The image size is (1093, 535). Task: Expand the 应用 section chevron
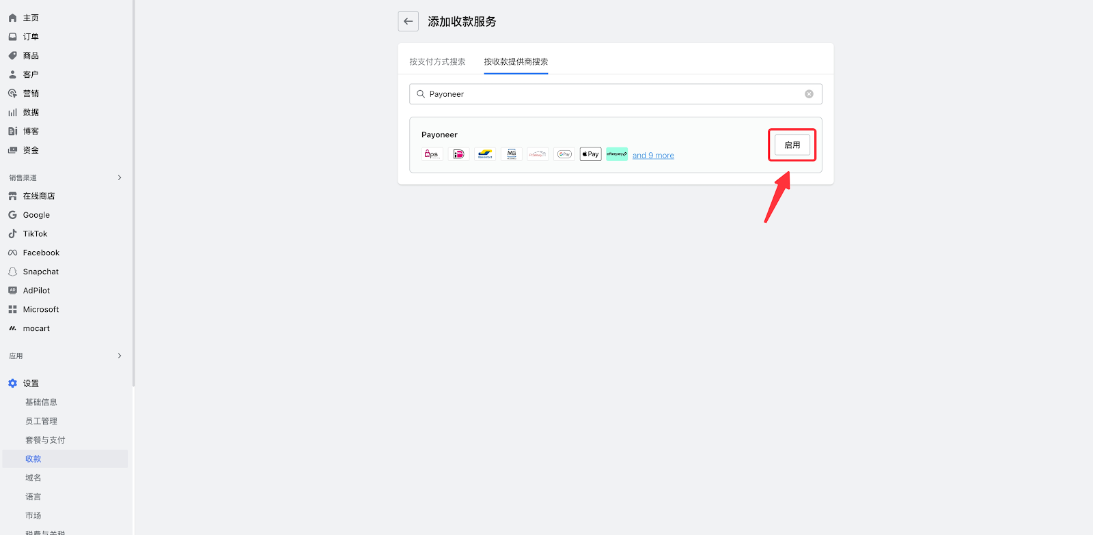coord(120,356)
